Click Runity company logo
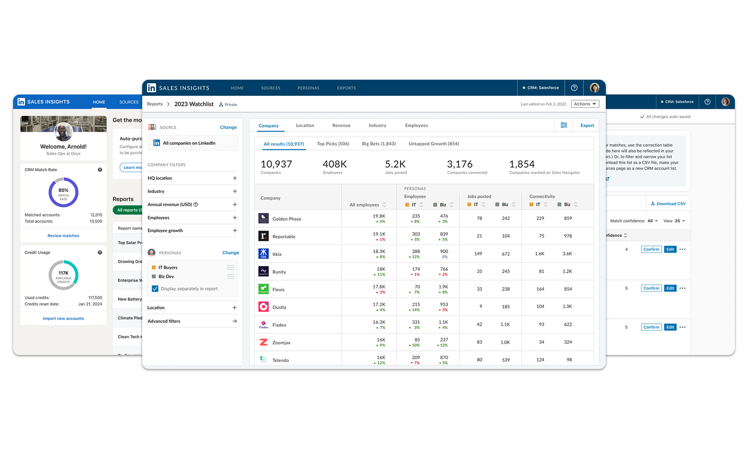Viewport: 748px width, 452px height. (x=263, y=271)
